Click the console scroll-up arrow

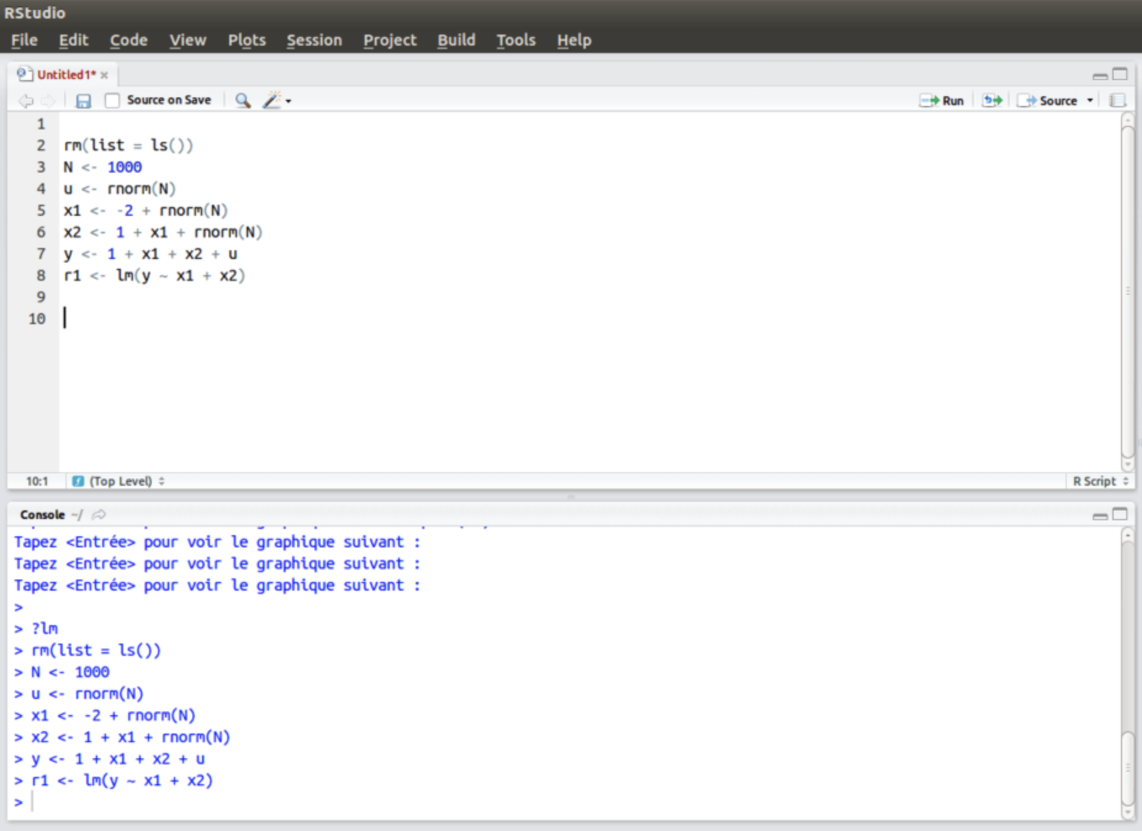point(1128,536)
